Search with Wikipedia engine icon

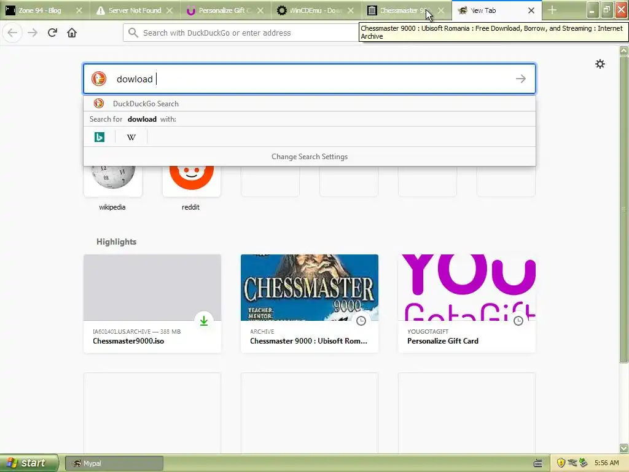[x=131, y=137]
